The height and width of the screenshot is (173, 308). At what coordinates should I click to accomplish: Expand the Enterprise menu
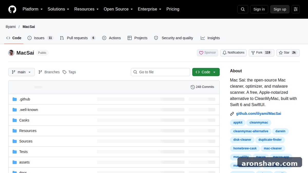(150, 9)
